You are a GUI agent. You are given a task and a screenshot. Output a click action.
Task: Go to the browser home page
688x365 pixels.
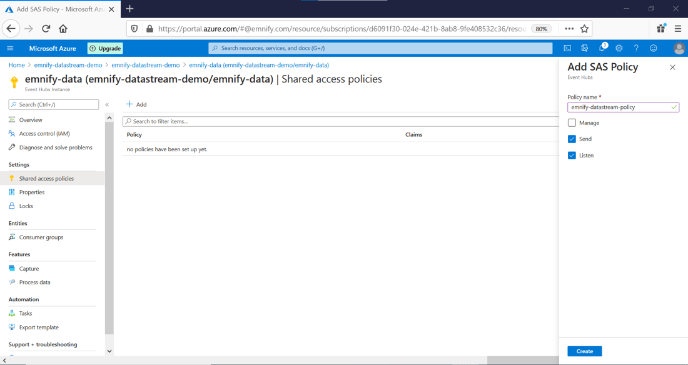click(x=63, y=29)
